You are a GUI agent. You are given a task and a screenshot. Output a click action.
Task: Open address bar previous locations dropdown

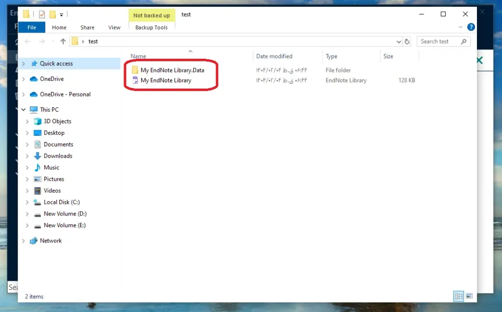(399, 42)
